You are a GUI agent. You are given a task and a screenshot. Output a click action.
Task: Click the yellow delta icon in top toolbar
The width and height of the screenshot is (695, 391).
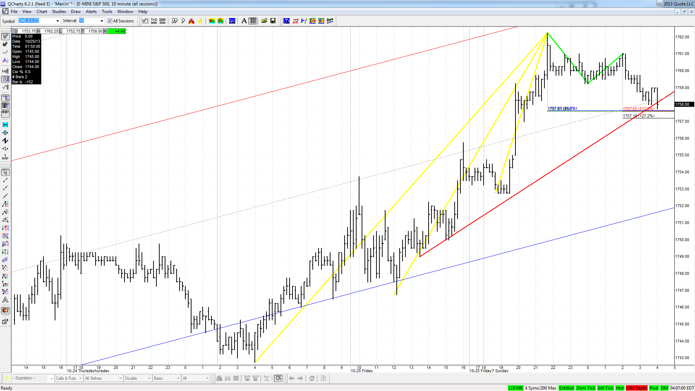[200, 21]
